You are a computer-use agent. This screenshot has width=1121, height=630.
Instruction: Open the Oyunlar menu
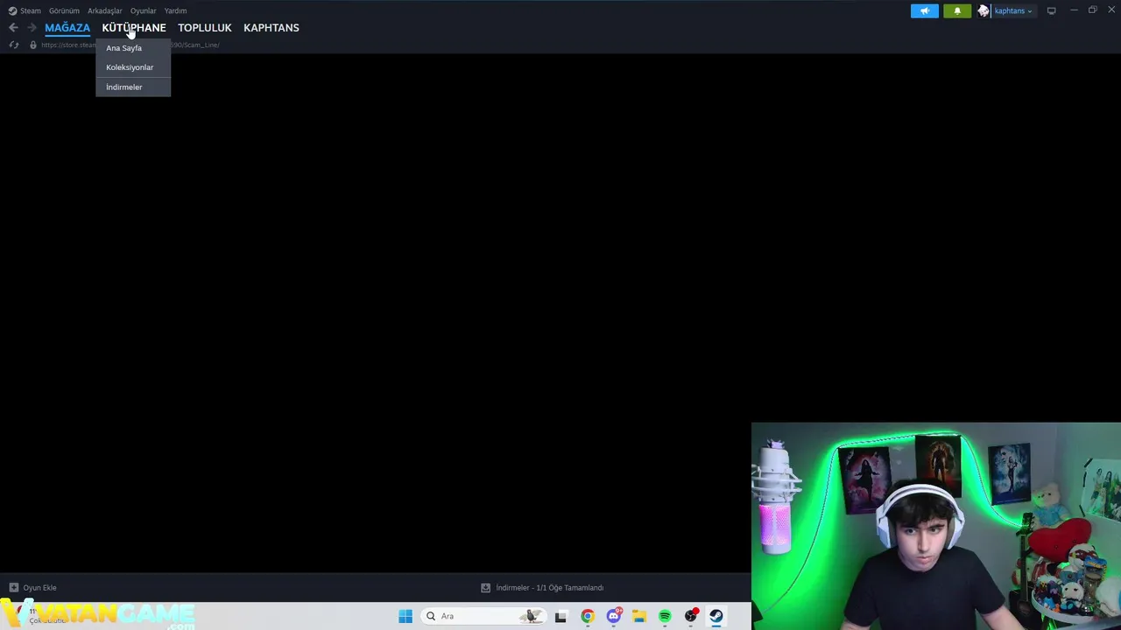[143, 10]
